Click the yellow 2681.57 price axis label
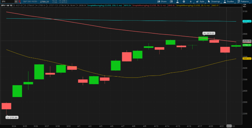Image resolution: width=252 pixels, height=128 pixels. pos(247,59)
